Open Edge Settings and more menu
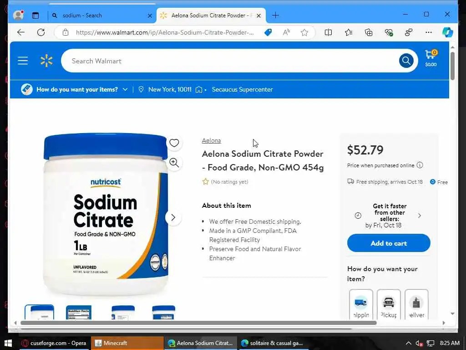Viewport: 466px width, 350px height. [429, 32]
